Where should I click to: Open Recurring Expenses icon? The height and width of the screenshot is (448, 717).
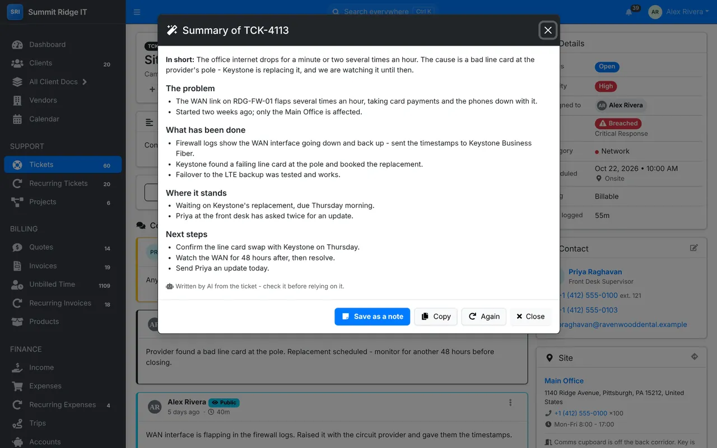[17, 405]
